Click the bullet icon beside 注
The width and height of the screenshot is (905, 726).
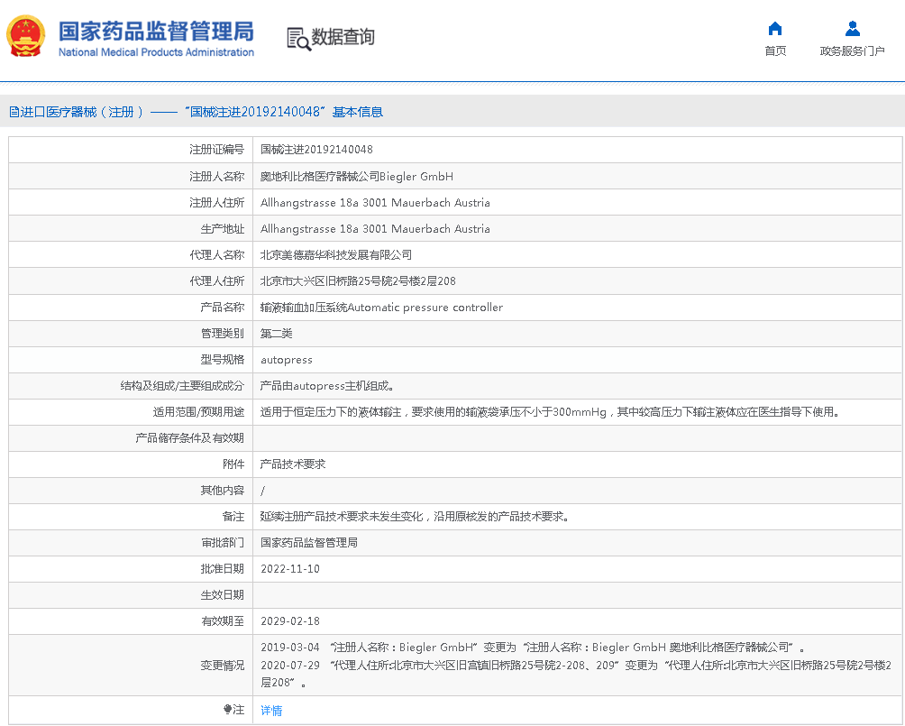(x=228, y=710)
